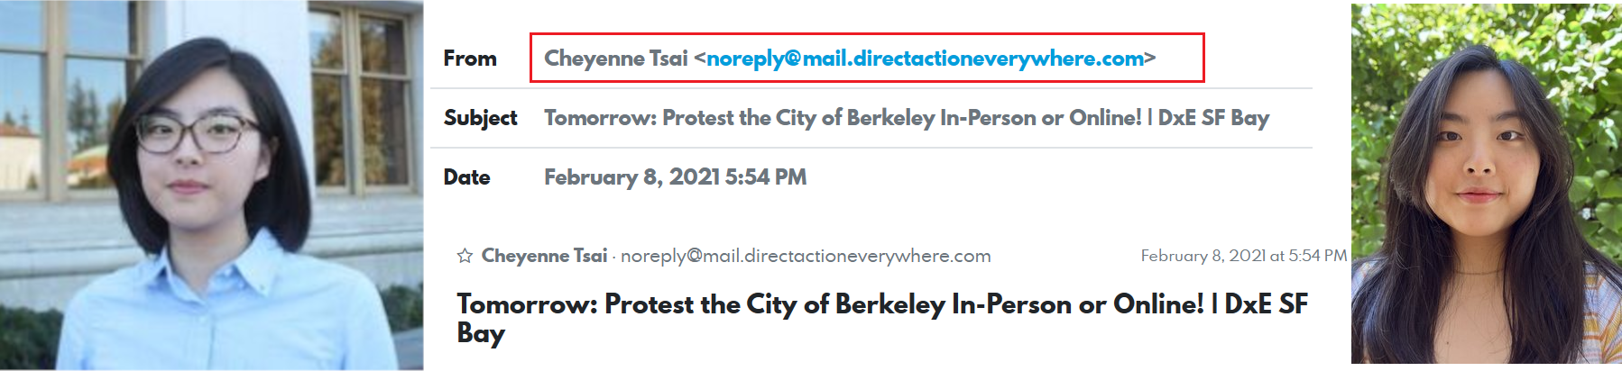Click 'DxE SF Bay' in grey subject line
The height and width of the screenshot is (371, 1622).
point(1213,118)
